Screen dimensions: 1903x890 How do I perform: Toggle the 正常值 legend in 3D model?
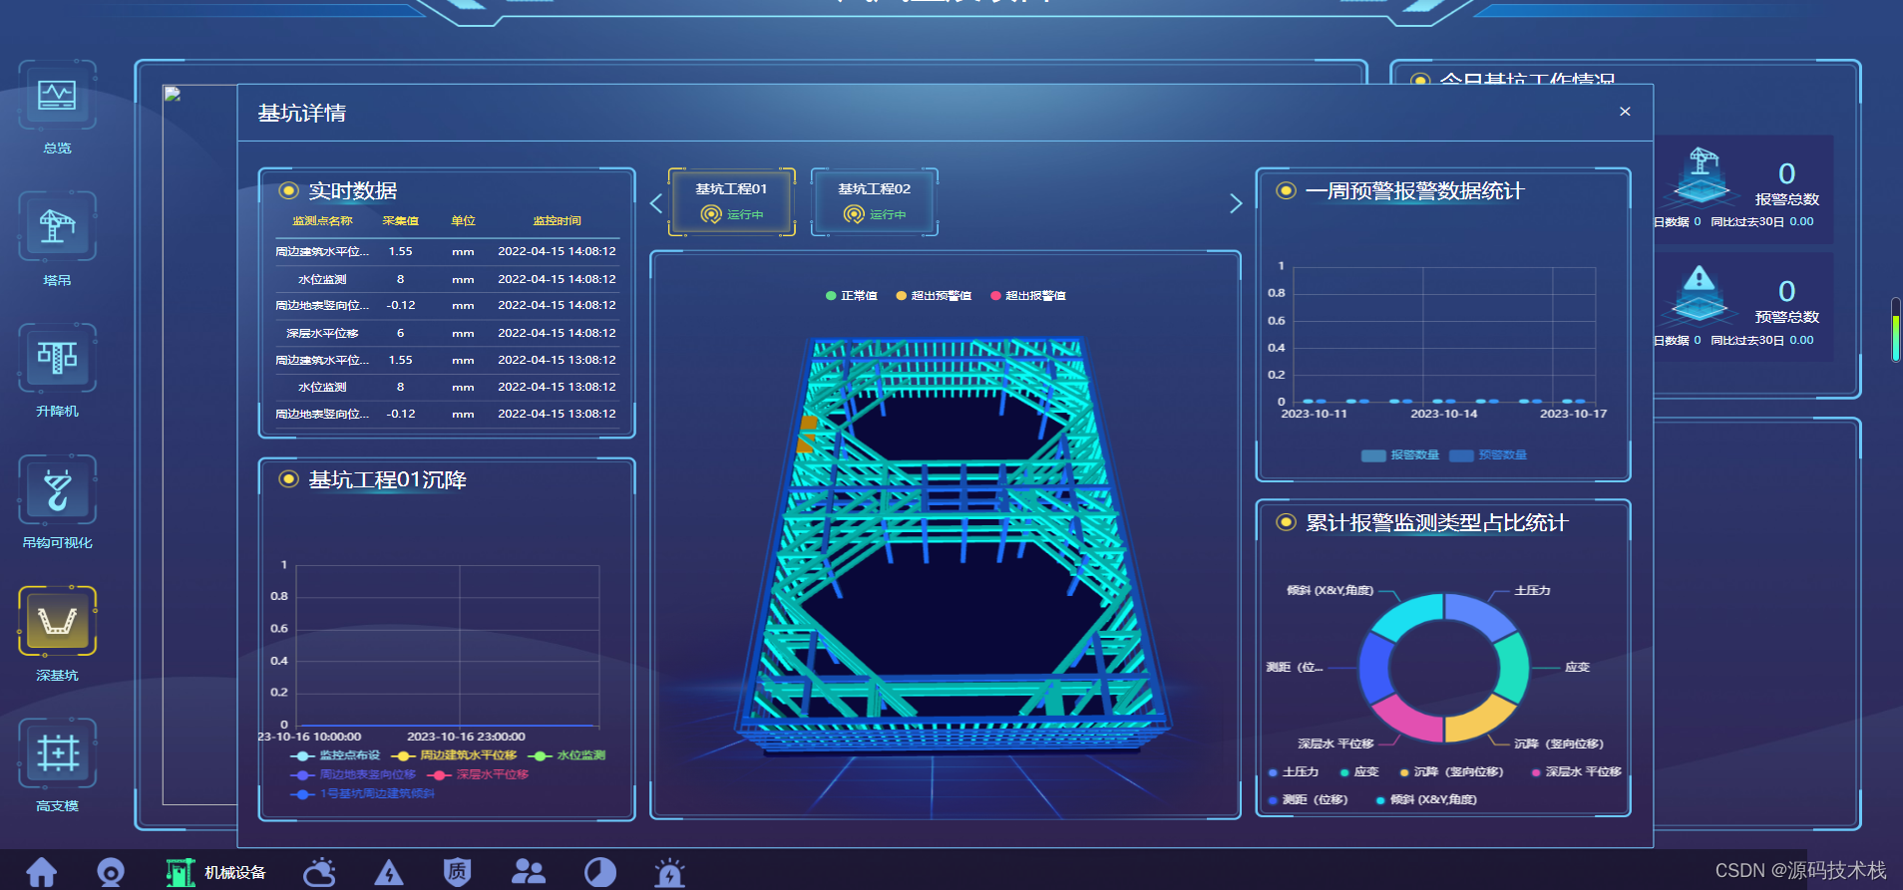pyautogui.click(x=852, y=296)
